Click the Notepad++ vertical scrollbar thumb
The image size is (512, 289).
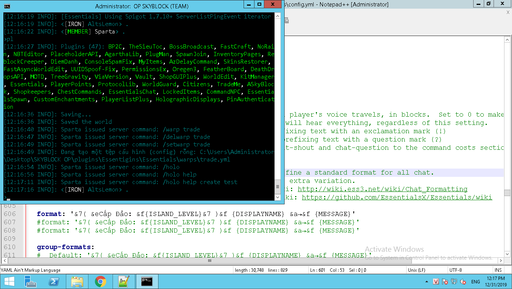point(507,193)
